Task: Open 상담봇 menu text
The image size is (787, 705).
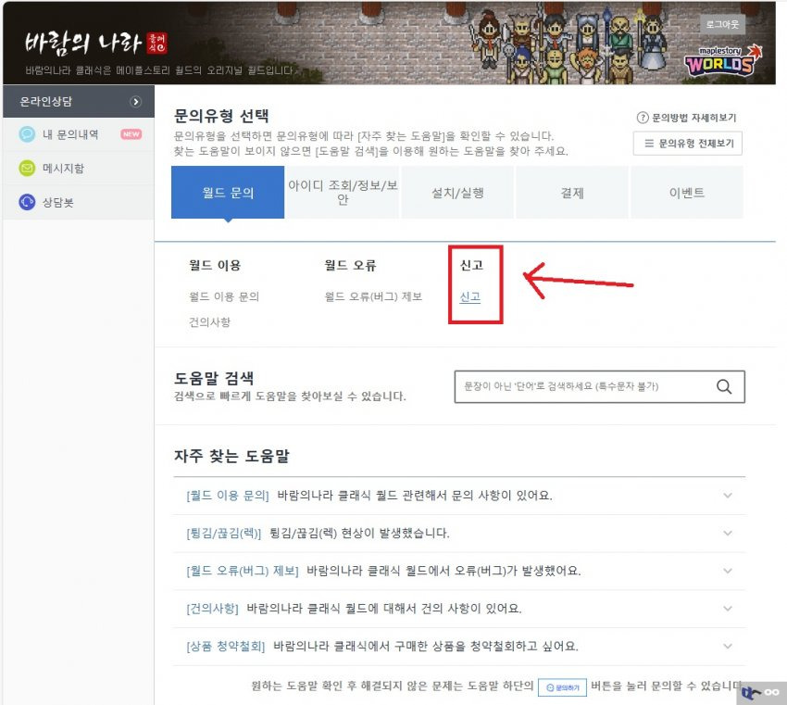Action: 57,202
